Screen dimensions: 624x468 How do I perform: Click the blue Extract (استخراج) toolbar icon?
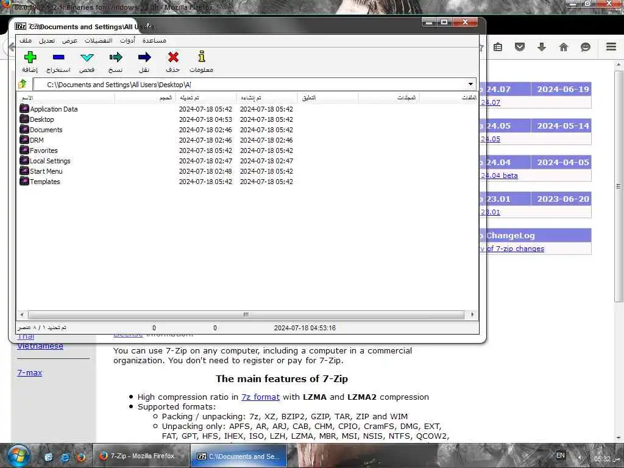click(58, 57)
